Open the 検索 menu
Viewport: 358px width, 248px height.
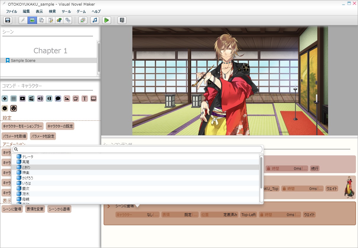52,12
